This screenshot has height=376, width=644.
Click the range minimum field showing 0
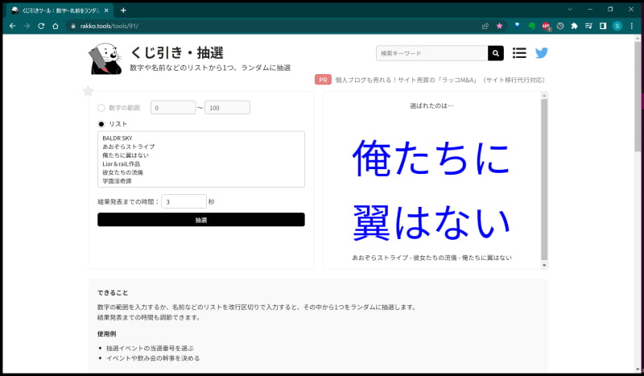click(x=173, y=108)
